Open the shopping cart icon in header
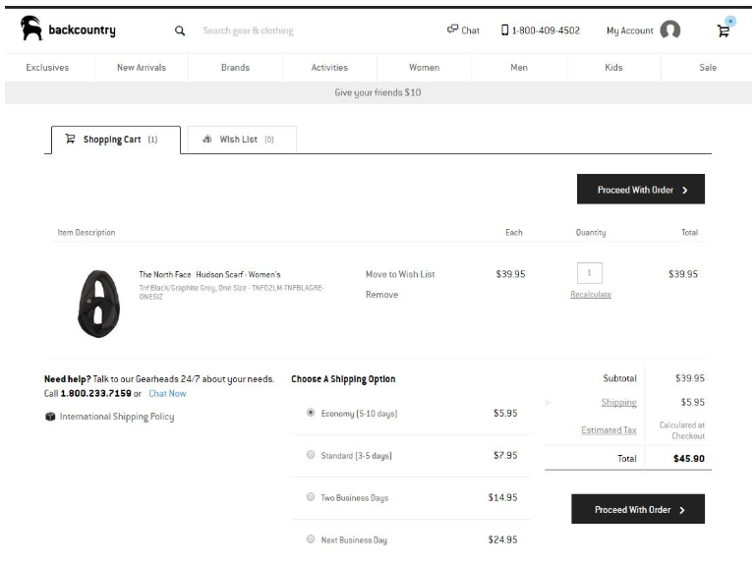 tap(724, 29)
